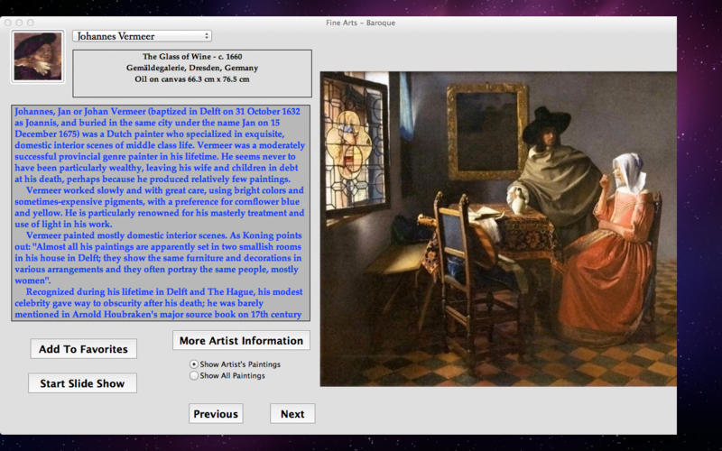Open More Artist Information
The height and width of the screenshot is (451, 722).
pos(241,341)
